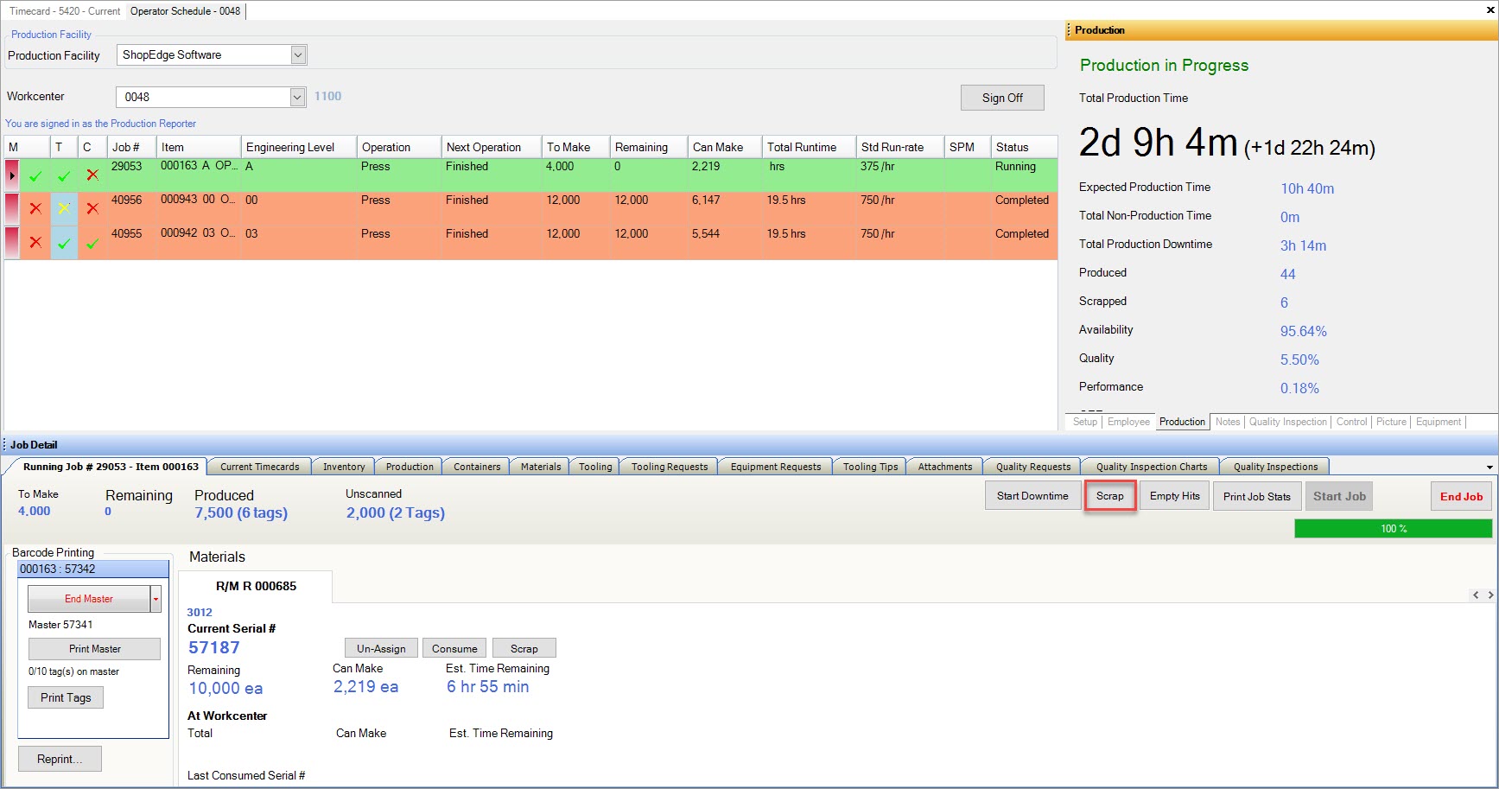Image resolution: width=1499 pixels, height=789 pixels.
Task: Click the Reprint... button
Action: pyautogui.click(x=60, y=759)
